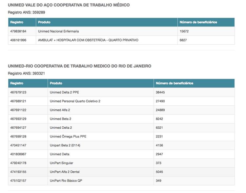Select Unimed Personal Quarto Coletivo 2 row
This screenshot has width=246, height=193.
[x=75, y=101]
